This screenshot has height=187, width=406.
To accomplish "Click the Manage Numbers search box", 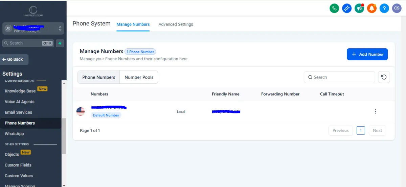I will click(x=339, y=77).
